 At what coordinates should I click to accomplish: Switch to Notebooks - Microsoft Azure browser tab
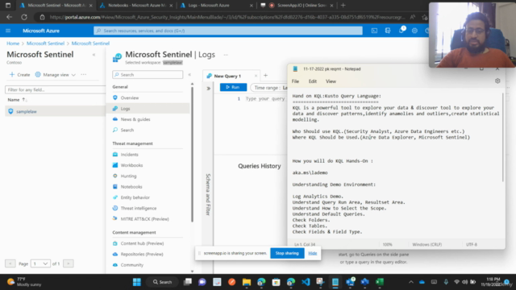coord(136,6)
